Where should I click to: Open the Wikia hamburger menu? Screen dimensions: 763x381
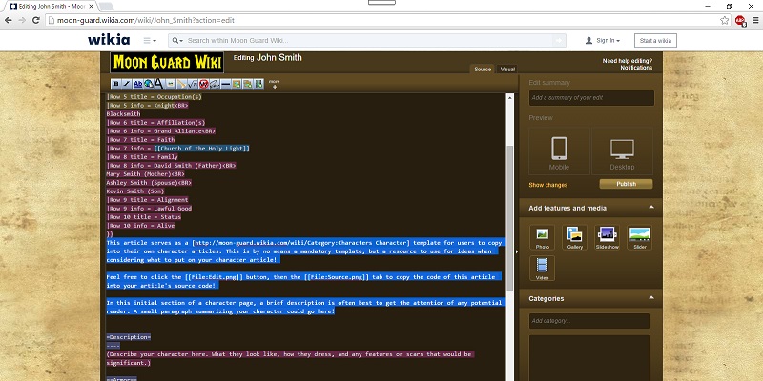(150, 41)
